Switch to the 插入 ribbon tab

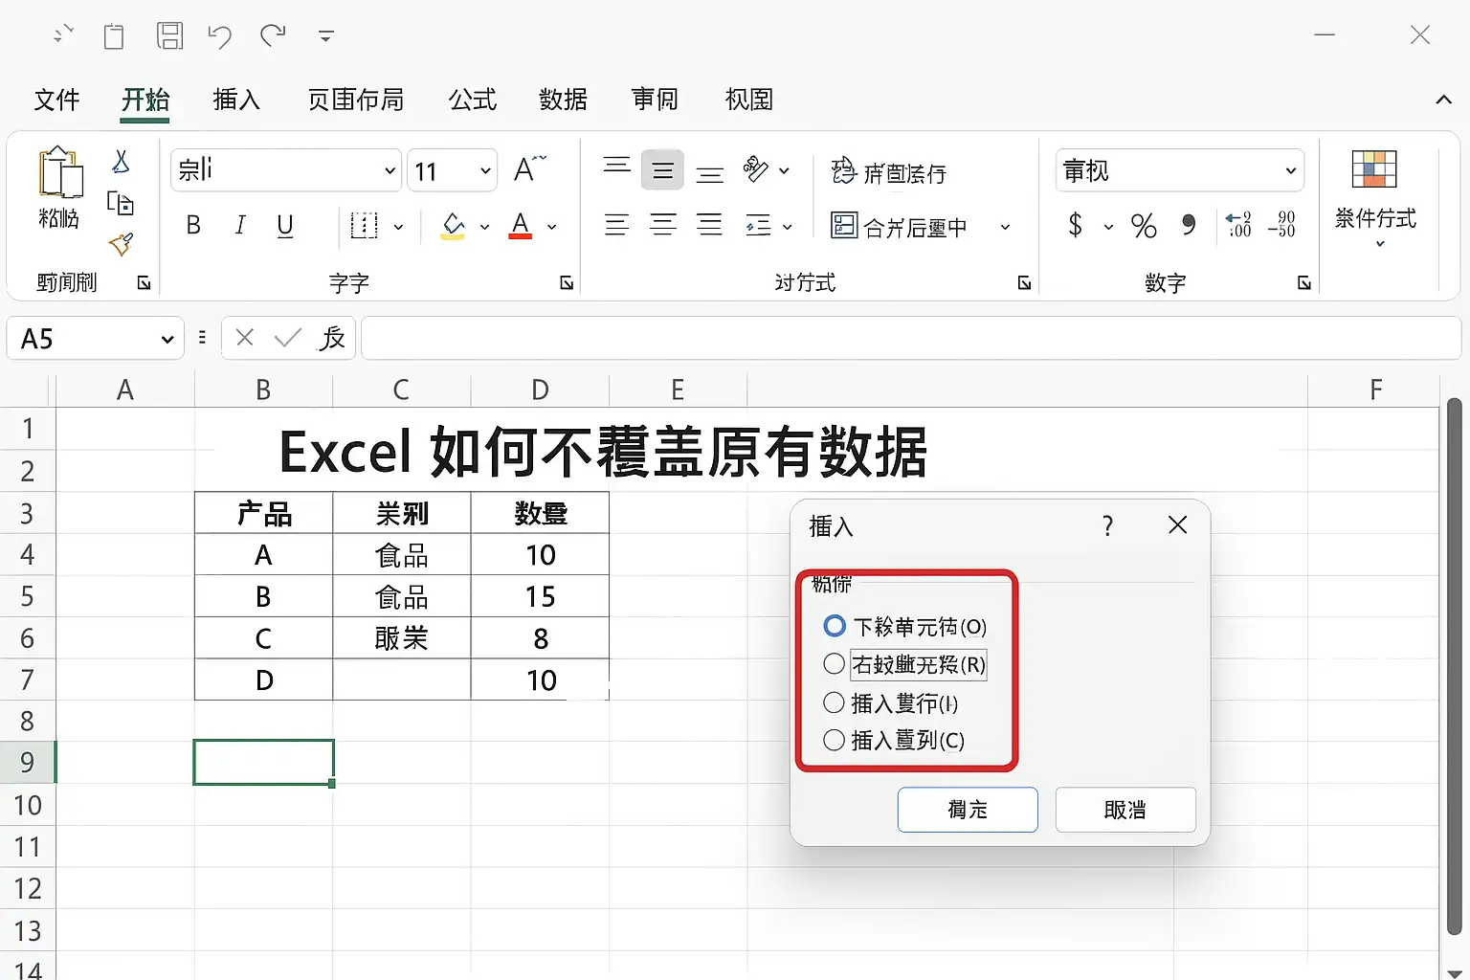[236, 100]
